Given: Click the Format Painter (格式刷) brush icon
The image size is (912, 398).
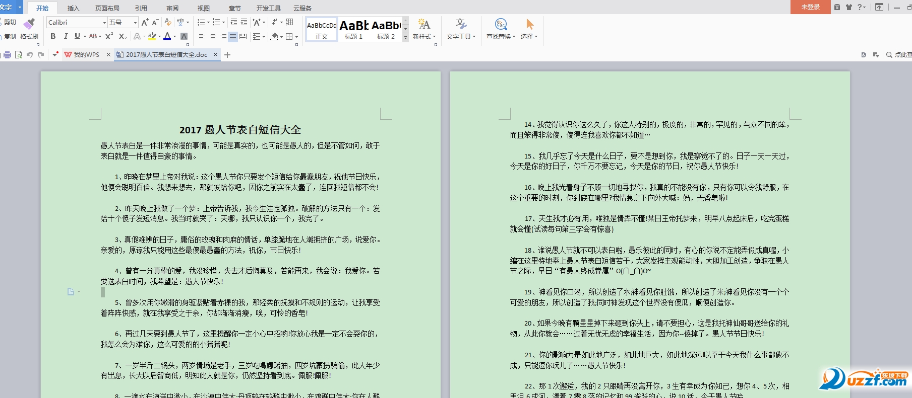Looking at the screenshot, I should (29, 24).
